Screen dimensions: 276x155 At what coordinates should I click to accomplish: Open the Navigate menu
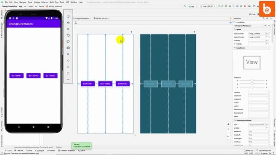click(23, 2)
